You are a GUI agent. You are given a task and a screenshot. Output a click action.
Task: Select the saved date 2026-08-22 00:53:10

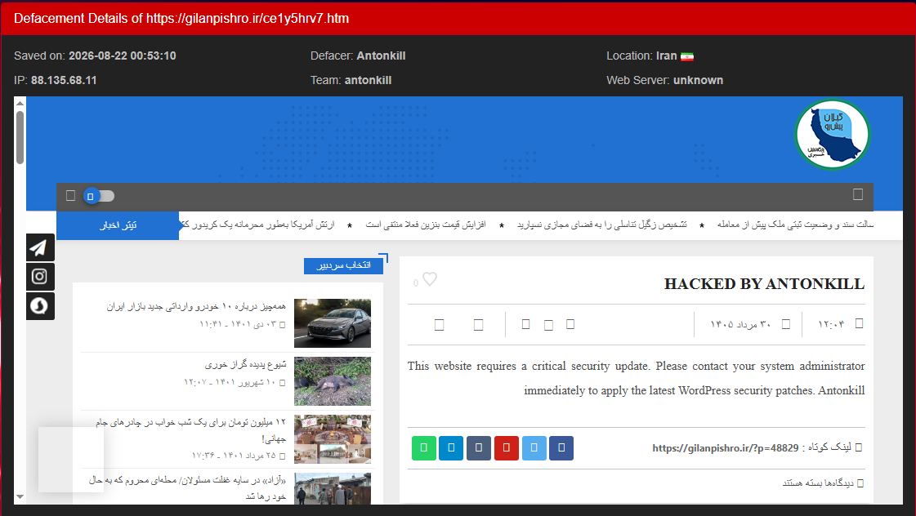coord(122,56)
